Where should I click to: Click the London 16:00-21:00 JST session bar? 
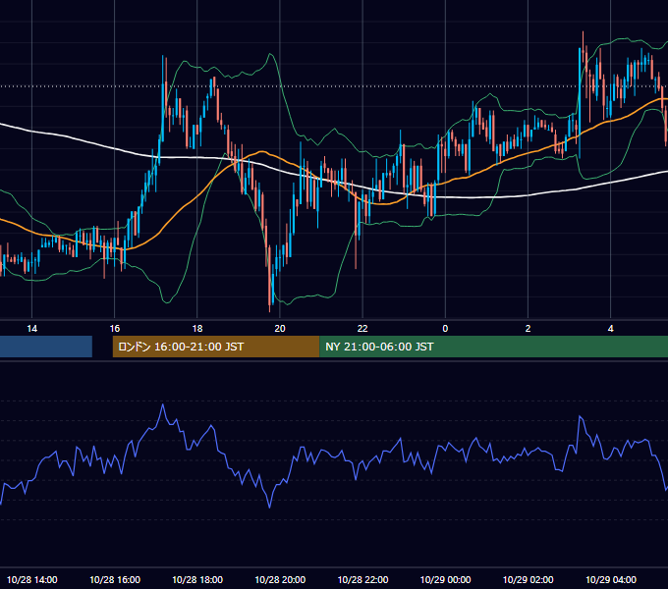215,347
